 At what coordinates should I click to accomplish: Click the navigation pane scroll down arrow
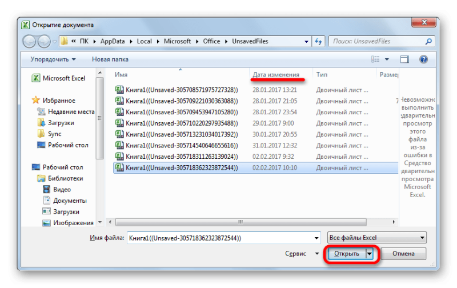click(x=100, y=222)
